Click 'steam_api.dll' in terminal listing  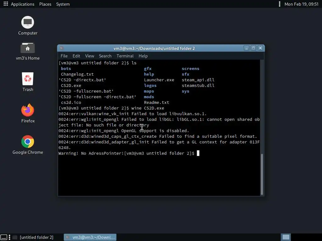pyautogui.click(x=198, y=80)
